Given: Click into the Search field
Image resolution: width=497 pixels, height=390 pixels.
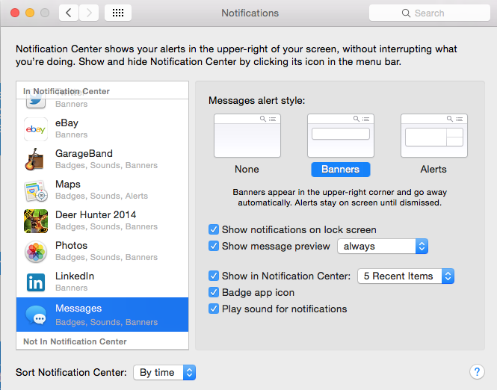Looking at the screenshot, I should pos(430,13).
